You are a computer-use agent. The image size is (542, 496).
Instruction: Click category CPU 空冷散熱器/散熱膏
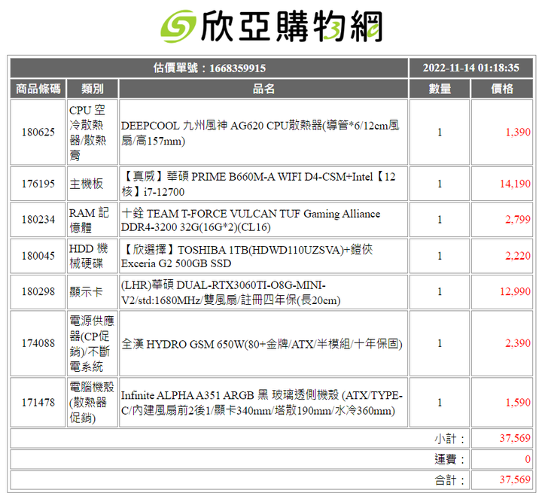[x=88, y=132]
